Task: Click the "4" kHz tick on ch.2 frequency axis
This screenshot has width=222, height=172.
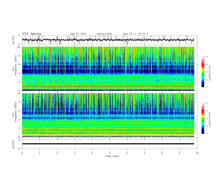Action: click(20, 120)
